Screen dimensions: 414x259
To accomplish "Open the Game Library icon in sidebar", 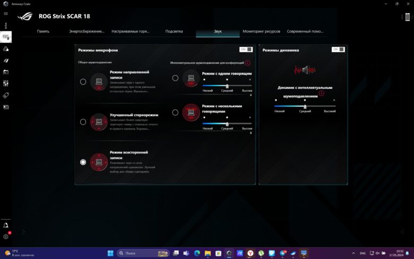I will click(6, 72).
